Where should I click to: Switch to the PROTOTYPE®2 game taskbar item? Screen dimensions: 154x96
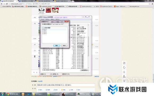pyautogui.click(x=69, y=94)
